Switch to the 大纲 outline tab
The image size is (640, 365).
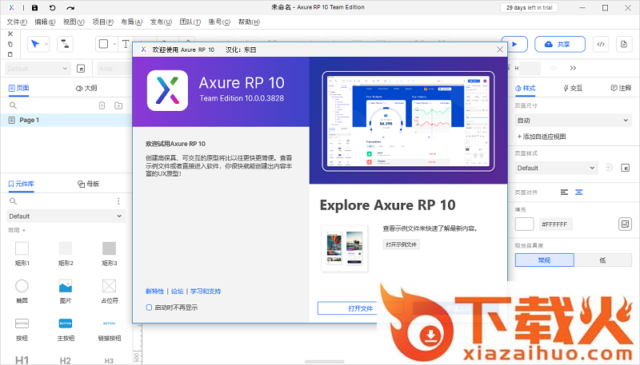tap(86, 88)
